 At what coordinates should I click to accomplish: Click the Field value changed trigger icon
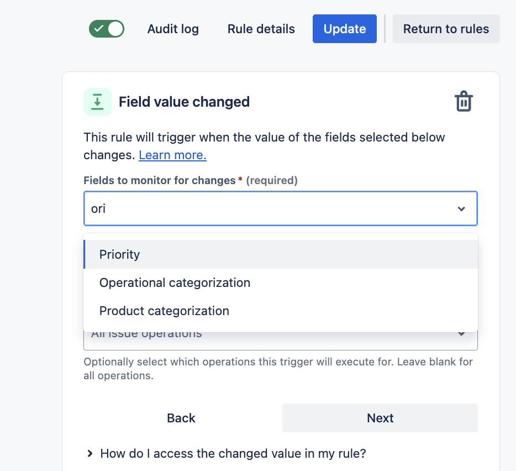[97, 102]
